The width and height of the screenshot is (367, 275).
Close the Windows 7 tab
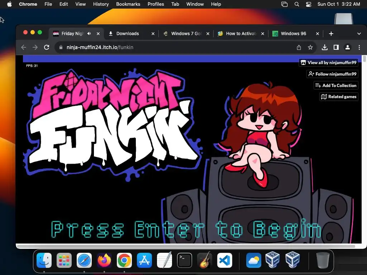point(208,34)
